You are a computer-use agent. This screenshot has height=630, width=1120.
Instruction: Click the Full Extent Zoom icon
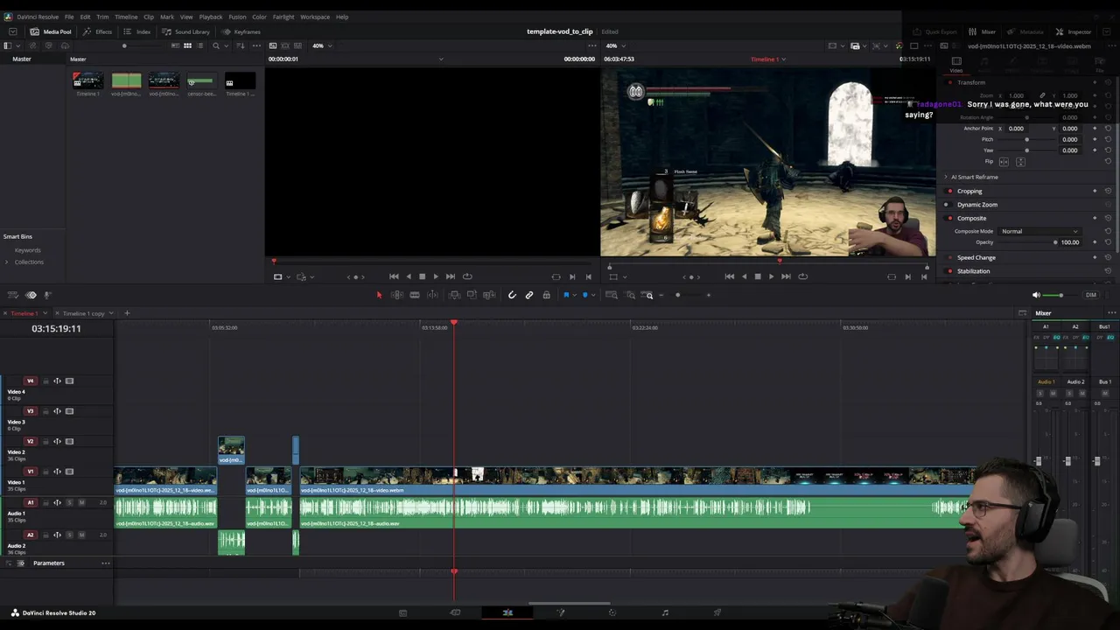[x=612, y=295]
